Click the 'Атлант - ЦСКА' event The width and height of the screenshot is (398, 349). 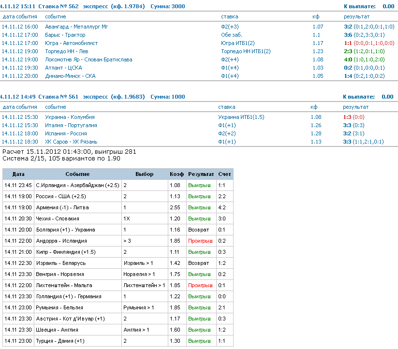pyautogui.click(x=63, y=68)
